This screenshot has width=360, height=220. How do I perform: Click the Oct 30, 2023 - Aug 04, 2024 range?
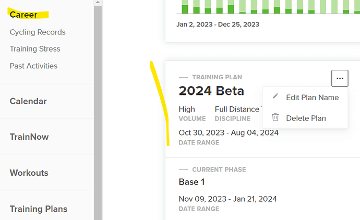(x=229, y=132)
